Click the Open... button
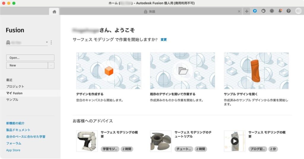This screenshot has width=304, height=159. coord(30,58)
